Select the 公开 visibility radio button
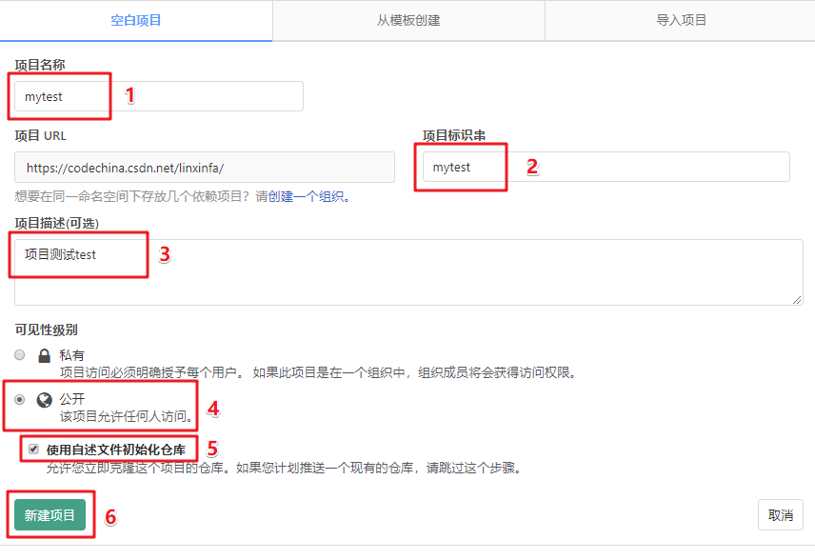 tap(19, 400)
